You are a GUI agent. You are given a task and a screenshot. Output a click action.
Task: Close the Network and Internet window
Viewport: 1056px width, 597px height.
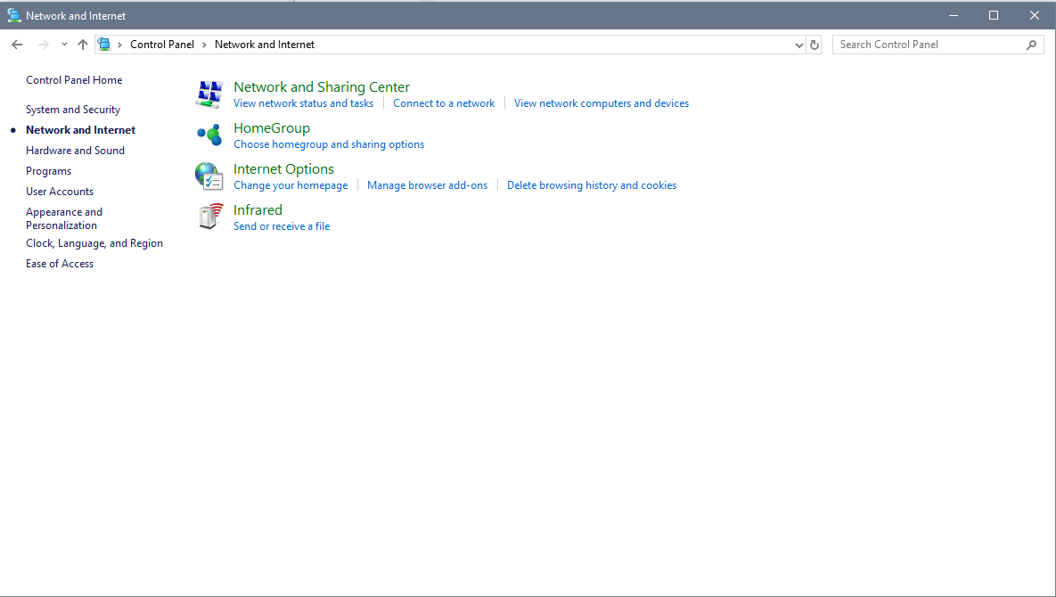(x=1035, y=15)
